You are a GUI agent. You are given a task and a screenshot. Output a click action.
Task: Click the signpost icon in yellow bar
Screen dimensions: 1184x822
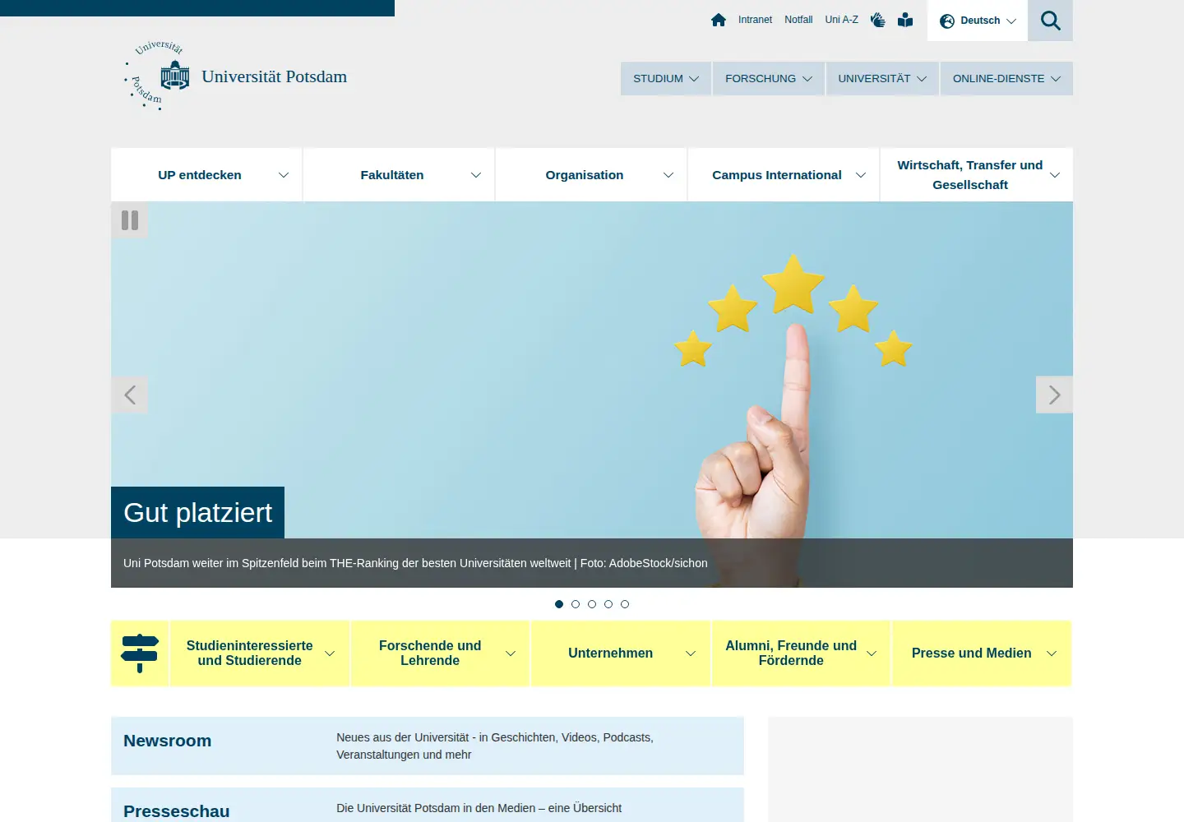click(x=140, y=653)
